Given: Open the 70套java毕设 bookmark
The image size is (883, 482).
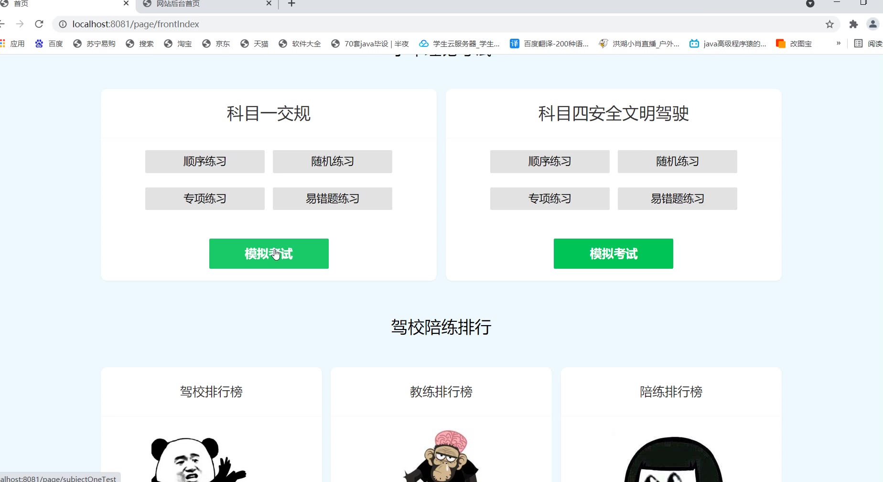Looking at the screenshot, I should click(370, 44).
